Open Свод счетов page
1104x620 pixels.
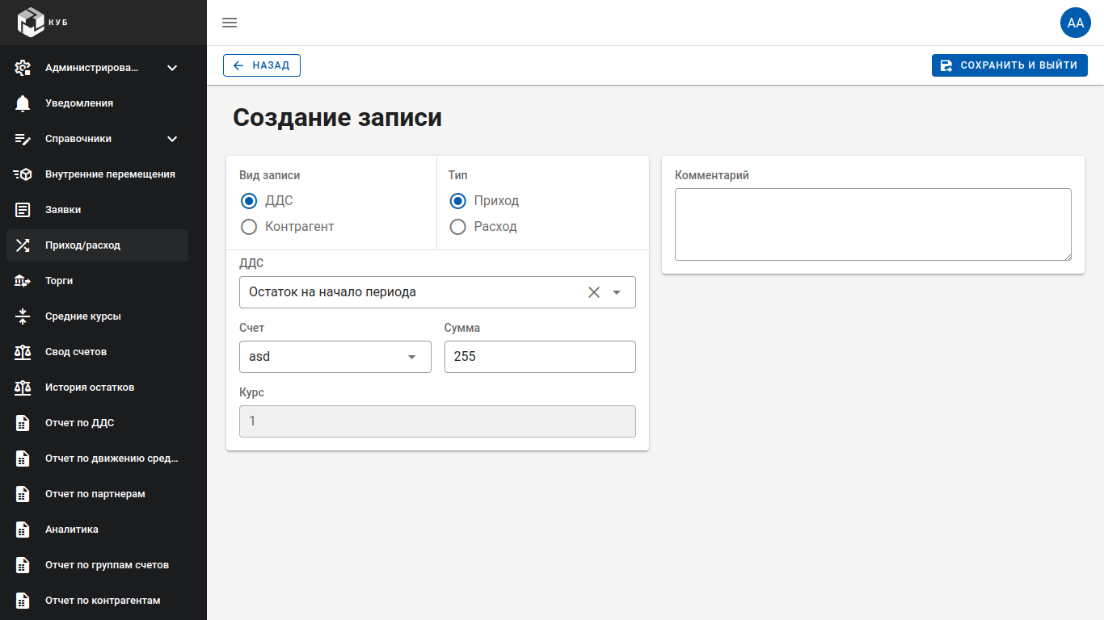pos(97,352)
